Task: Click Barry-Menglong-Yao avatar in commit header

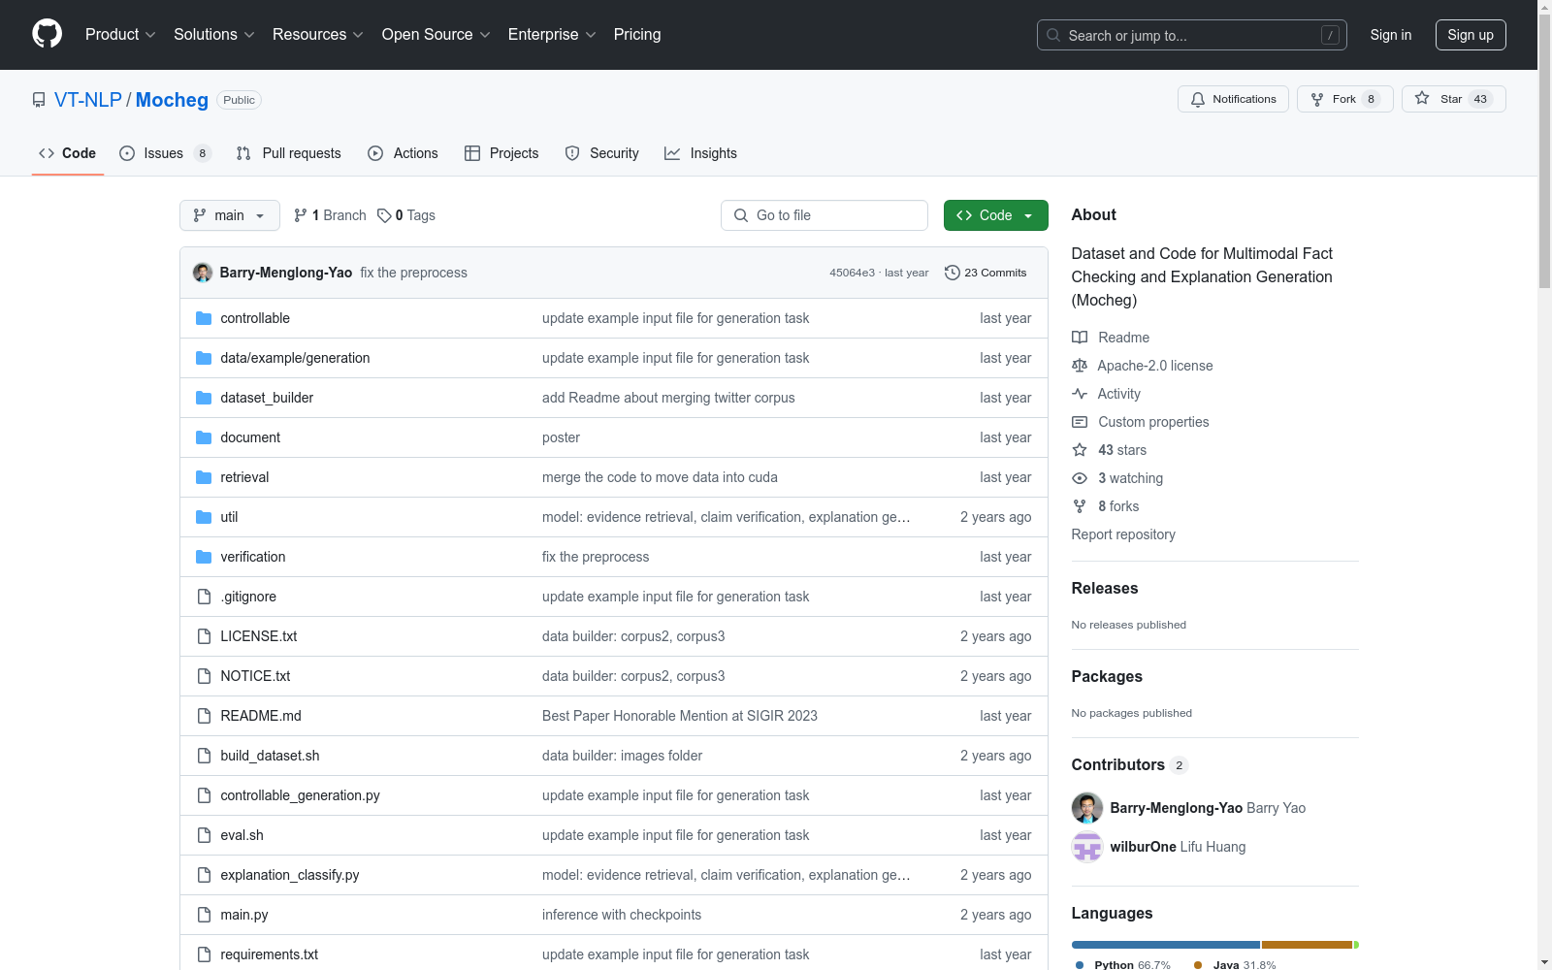Action: click(203, 273)
